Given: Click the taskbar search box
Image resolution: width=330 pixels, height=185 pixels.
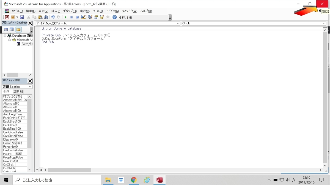Looking at the screenshot, I should point(57,180).
